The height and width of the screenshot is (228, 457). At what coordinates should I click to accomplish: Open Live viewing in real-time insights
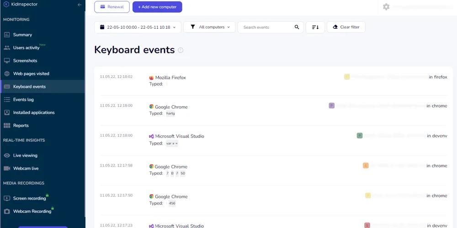(x=25, y=155)
